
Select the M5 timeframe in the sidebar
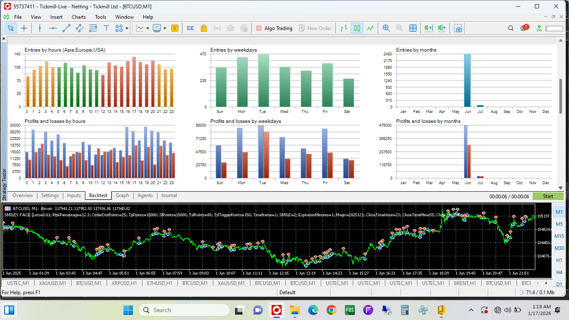(x=559, y=224)
